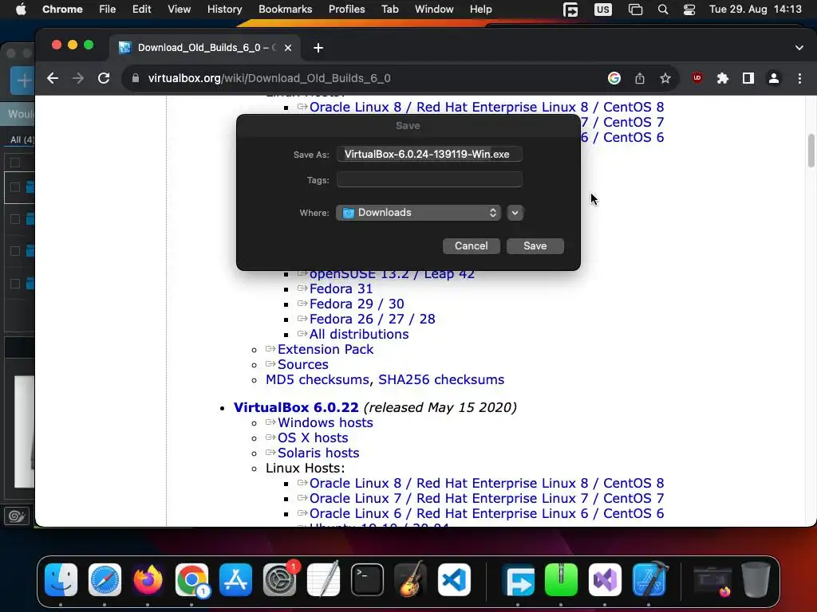
Task: Open the SHA256 checksums link
Action: [x=441, y=380]
